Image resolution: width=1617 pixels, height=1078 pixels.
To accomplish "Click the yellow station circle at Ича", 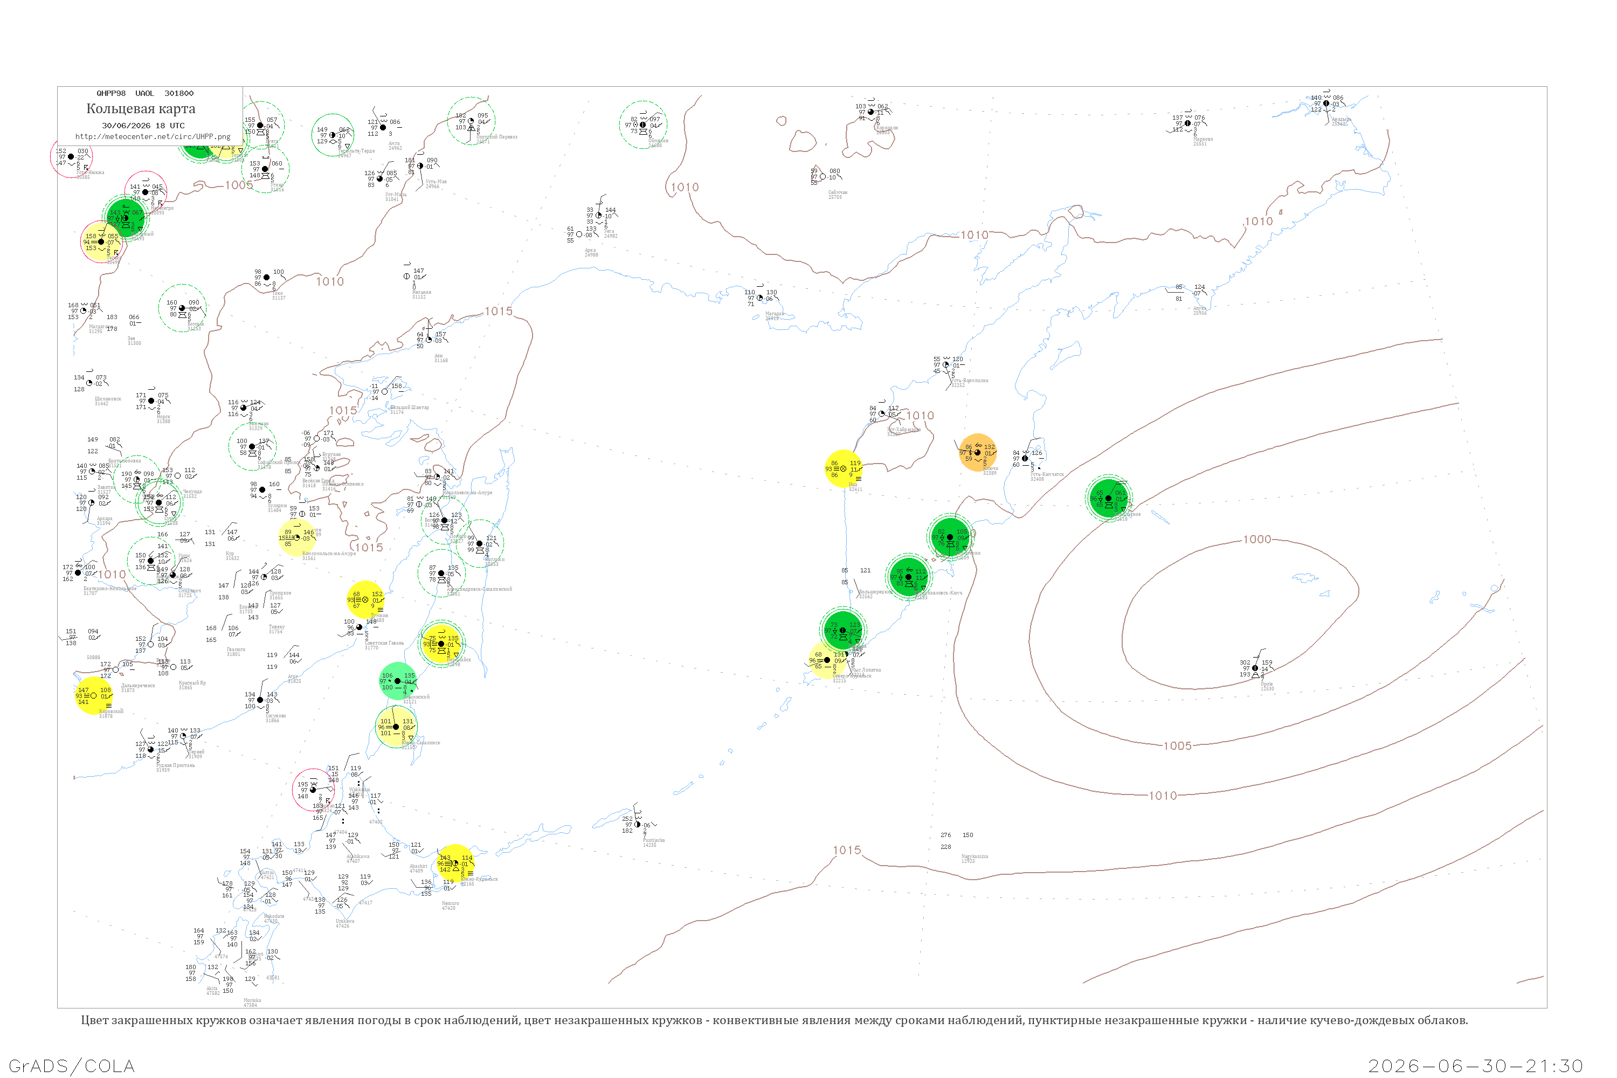I will coord(844,469).
